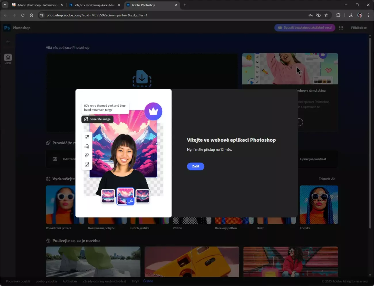The height and width of the screenshot is (286, 374).
Task: Click the Přihlásit se link
Action: [x=359, y=28]
